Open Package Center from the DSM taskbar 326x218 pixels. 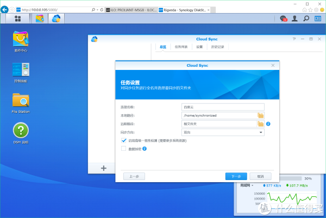click(x=40, y=18)
